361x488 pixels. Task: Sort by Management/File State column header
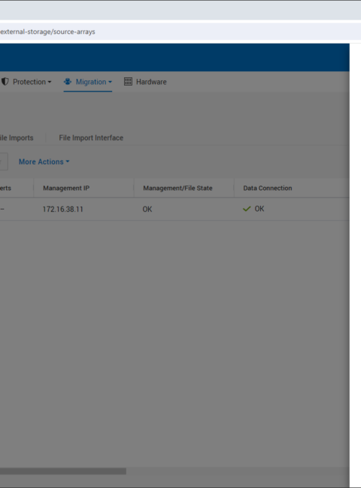coord(177,188)
